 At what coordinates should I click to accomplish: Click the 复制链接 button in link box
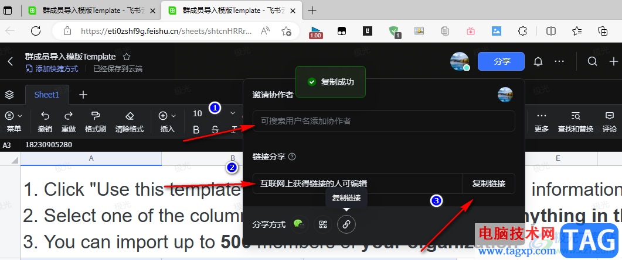click(x=489, y=183)
